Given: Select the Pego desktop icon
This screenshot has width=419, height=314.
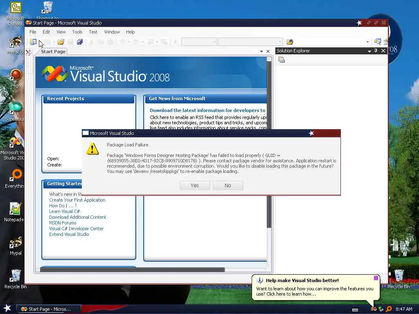Looking at the screenshot, I should (x=16, y=78).
